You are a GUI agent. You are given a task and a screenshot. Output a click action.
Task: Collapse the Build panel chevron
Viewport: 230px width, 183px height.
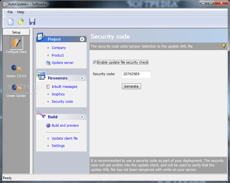pyautogui.click(x=82, y=117)
